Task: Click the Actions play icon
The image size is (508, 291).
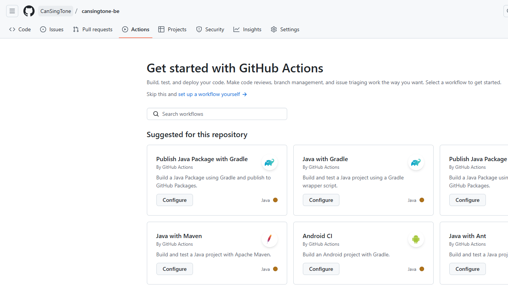Action: point(125,29)
